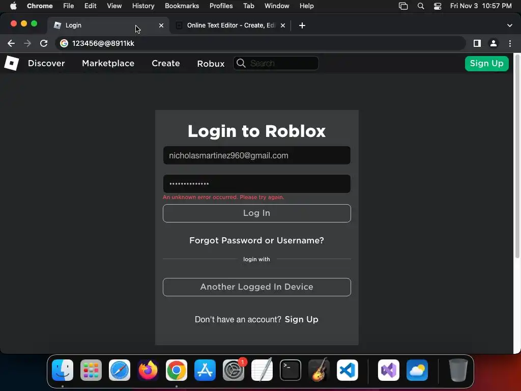
Task: Open Chrome's three-dot menu
Action: (510, 43)
